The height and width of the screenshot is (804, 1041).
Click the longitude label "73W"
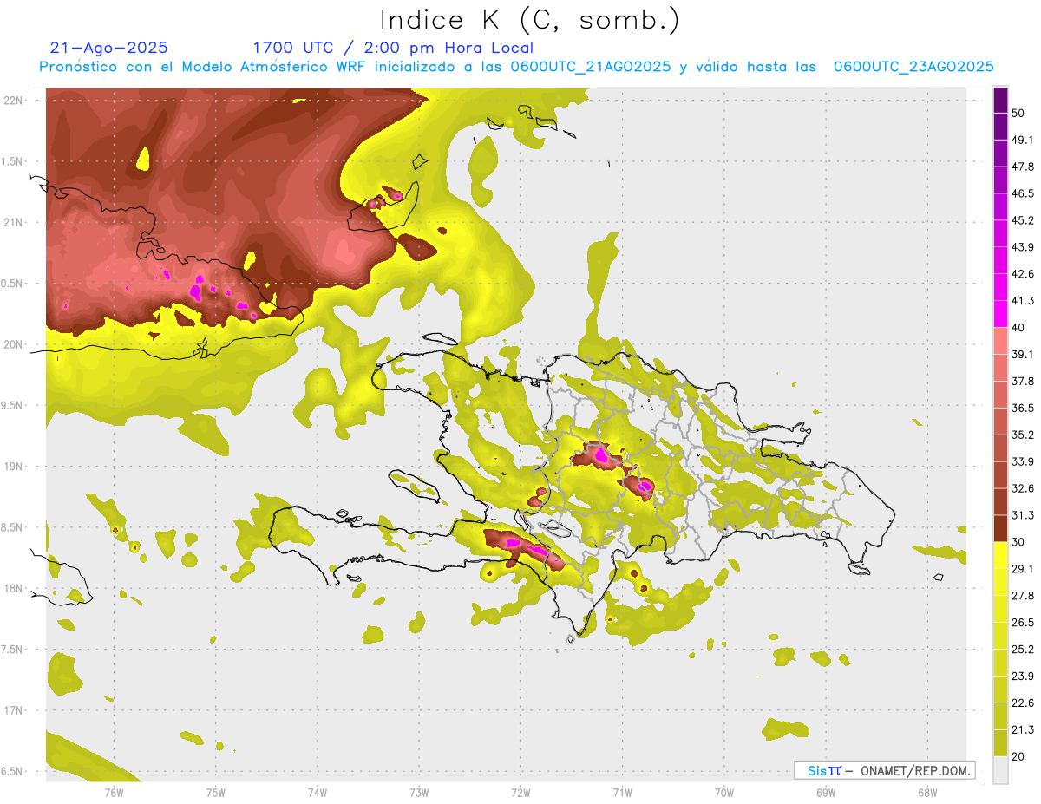point(419,793)
